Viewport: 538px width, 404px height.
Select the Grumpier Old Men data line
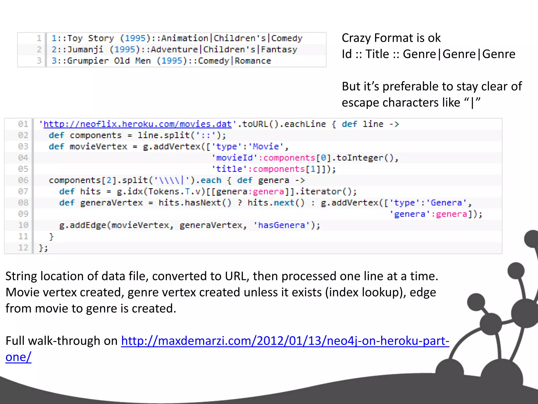pyautogui.click(x=161, y=61)
